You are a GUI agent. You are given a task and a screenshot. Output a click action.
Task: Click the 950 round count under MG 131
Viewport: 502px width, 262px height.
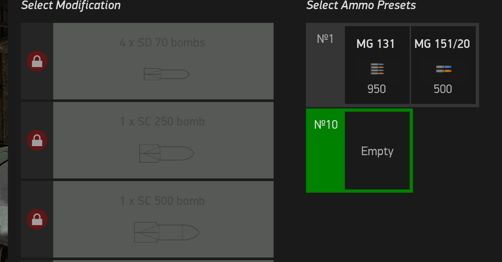pyautogui.click(x=376, y=89)
